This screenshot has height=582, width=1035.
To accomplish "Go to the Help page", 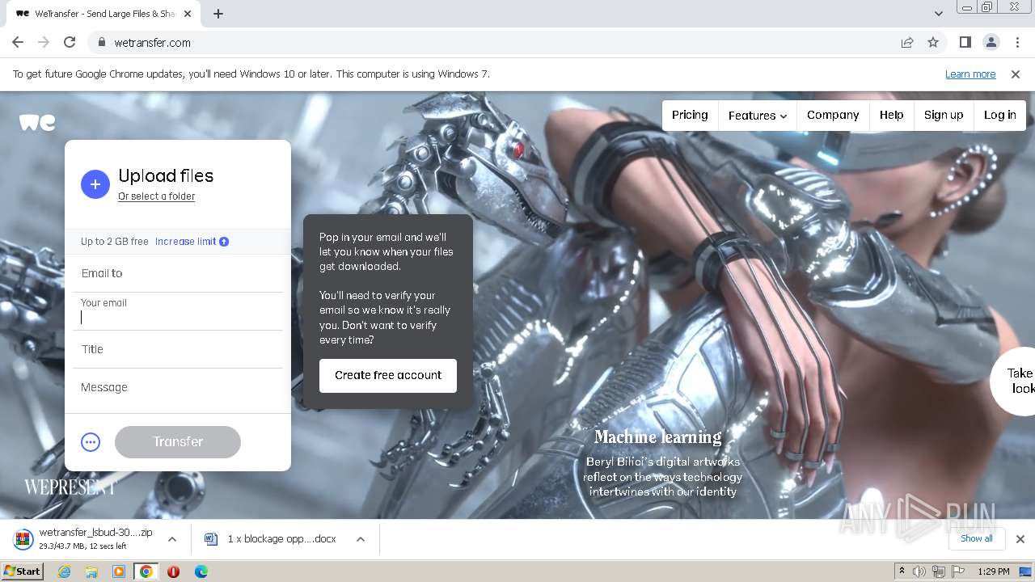I will click(x=892, y=116).
